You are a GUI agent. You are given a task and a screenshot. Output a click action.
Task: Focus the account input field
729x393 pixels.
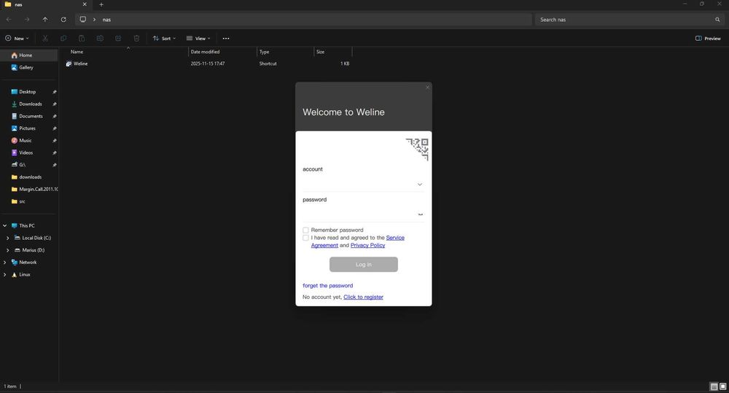click(359, 184)
